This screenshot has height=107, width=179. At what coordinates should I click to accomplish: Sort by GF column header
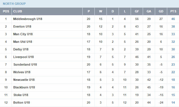pyautogui.click(x=137, y=11)
